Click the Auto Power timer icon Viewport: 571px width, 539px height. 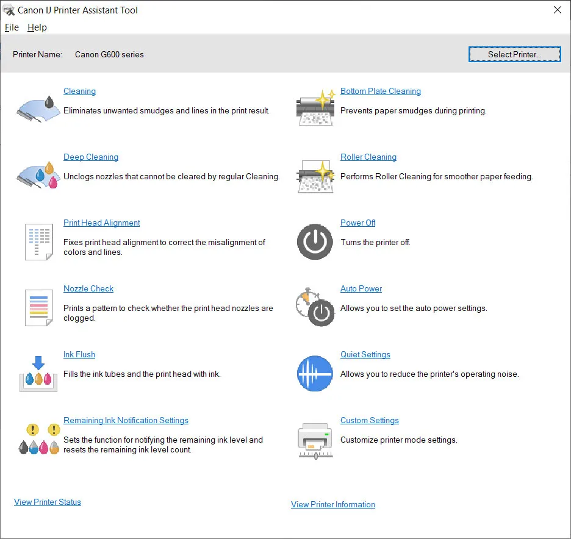(315, 307)
